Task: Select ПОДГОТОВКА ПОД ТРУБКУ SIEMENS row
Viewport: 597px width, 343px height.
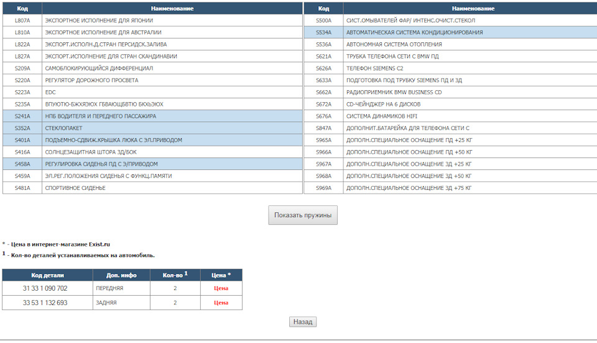Action: [450, 80]
